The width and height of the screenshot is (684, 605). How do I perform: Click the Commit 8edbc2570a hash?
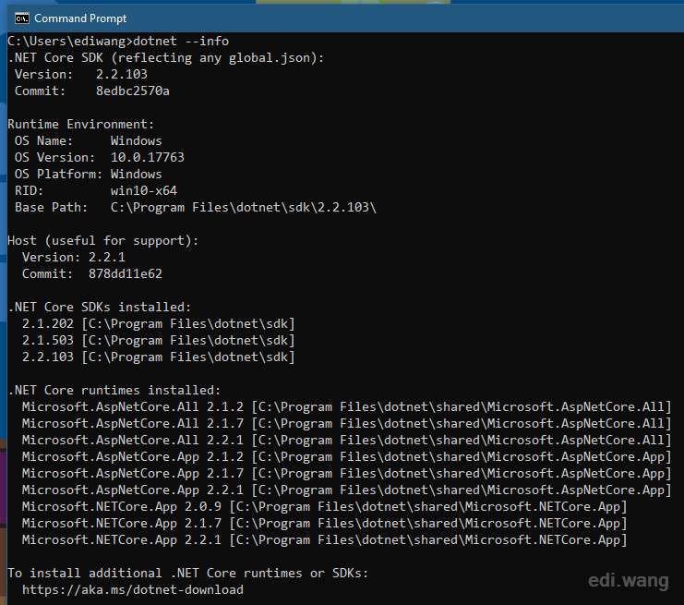(x=133, y=91)
